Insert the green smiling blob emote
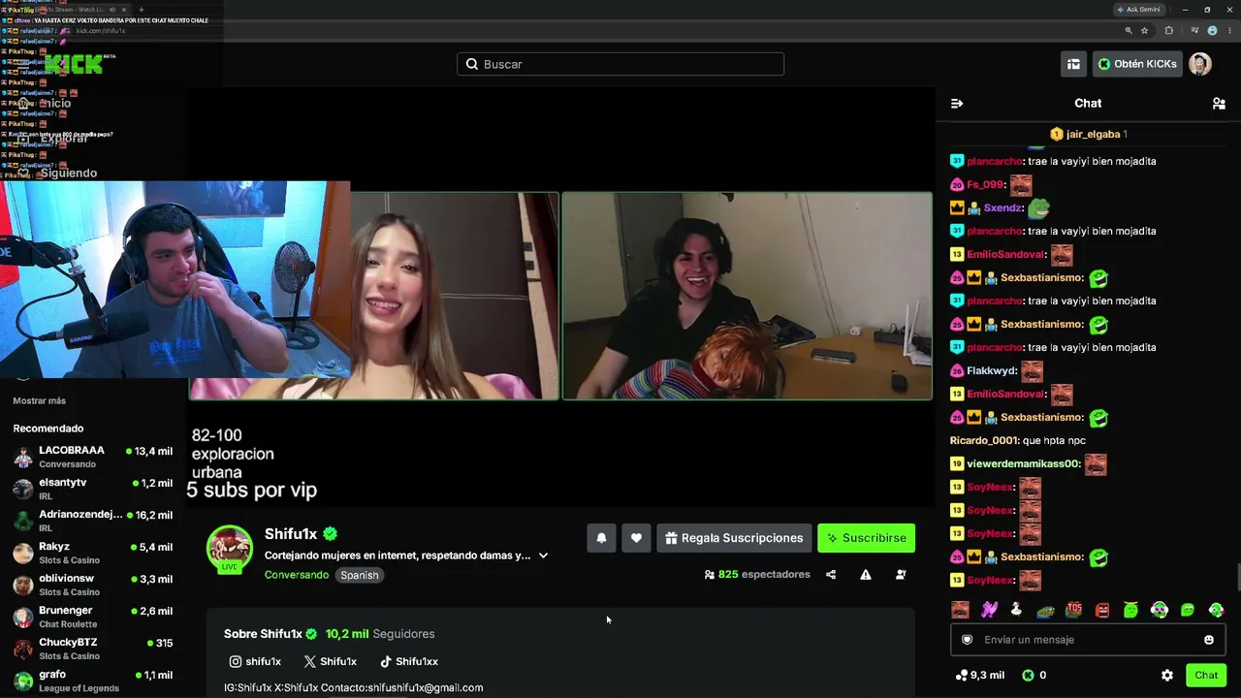The image size is (1241, 698). (x=1188, y=610)
